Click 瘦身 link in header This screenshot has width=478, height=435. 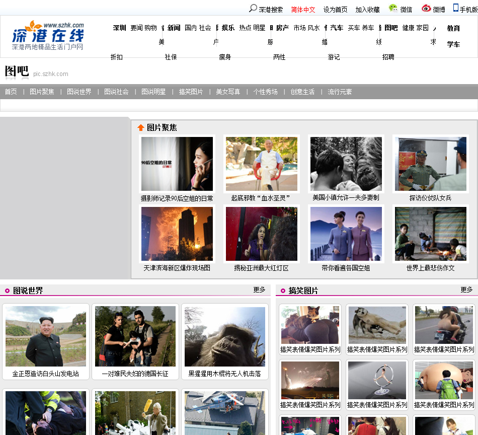(225, 57)
